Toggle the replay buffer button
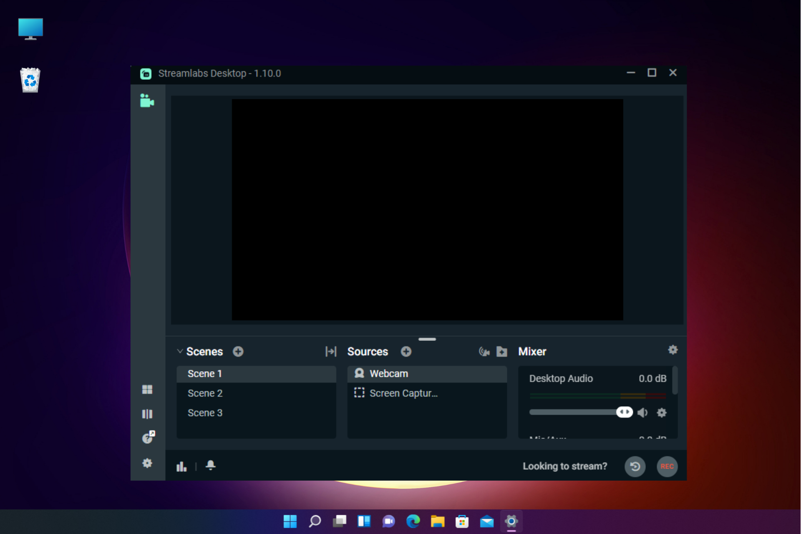This screenshot has width=801, height=534. coord(635,466)
